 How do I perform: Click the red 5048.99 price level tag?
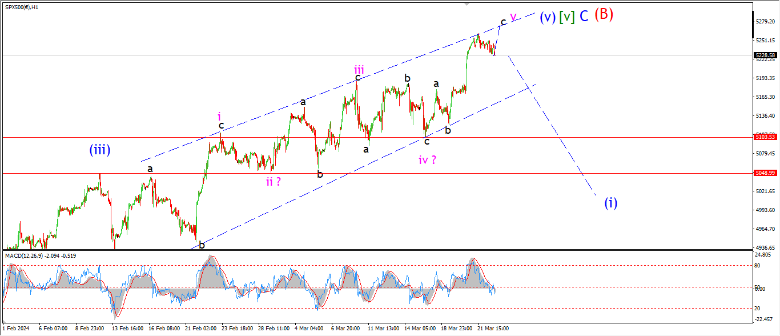tap(765, 173)
